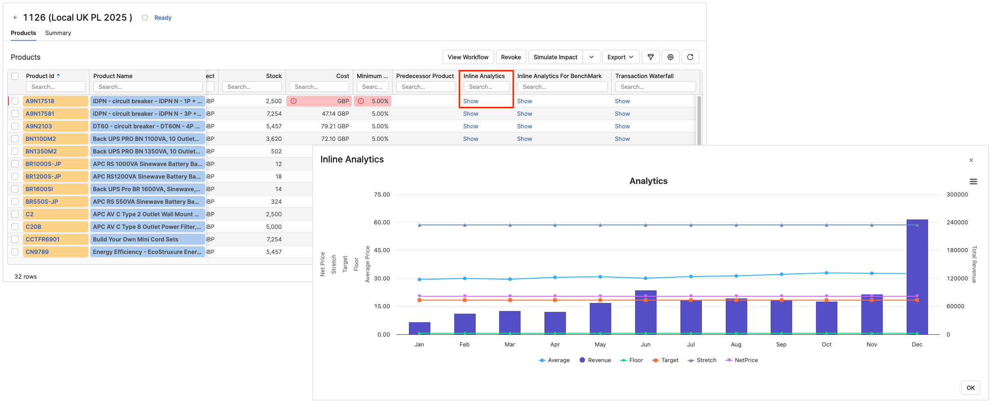Check the CN9789 row checkbox
The width and height of the screenshot is (995, 407).
coord(15,252)
